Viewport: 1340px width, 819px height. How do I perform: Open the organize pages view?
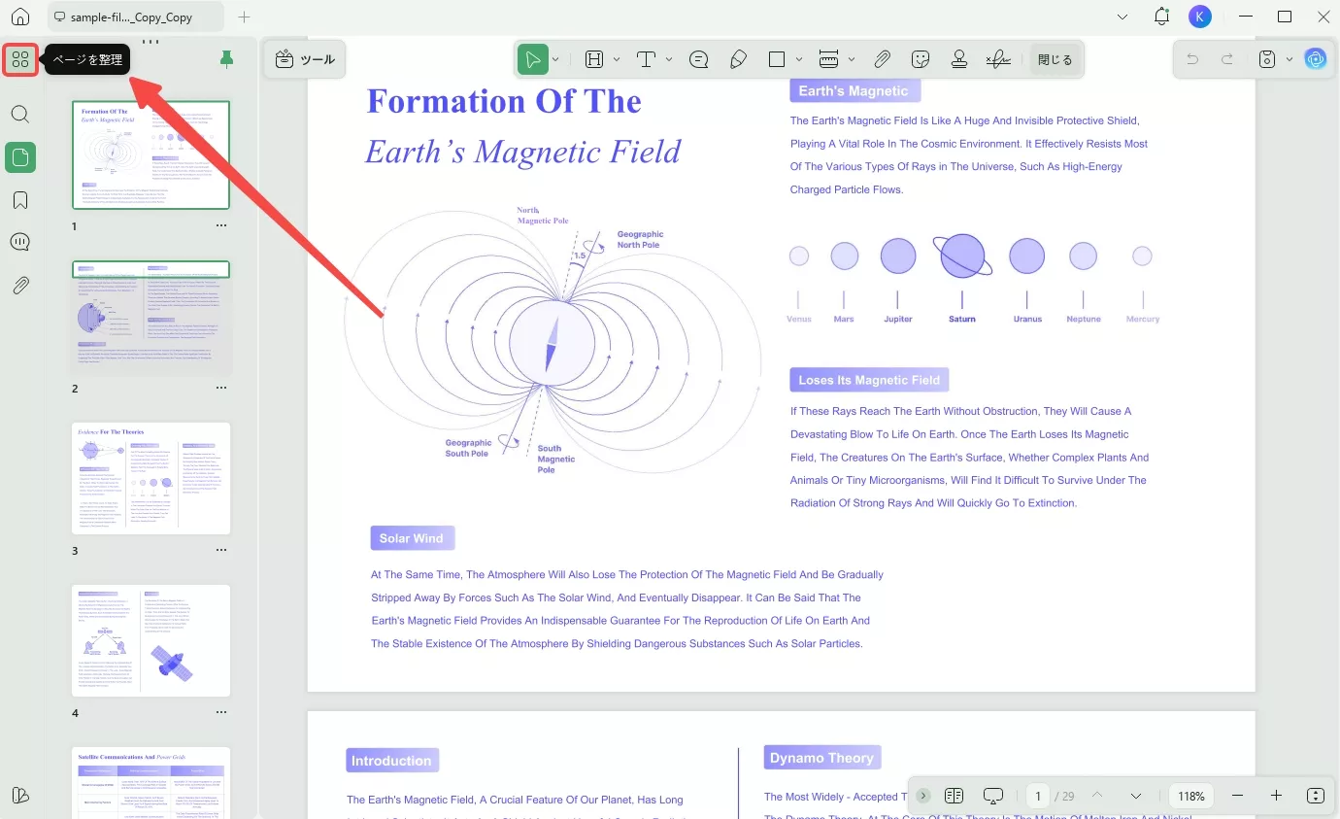[20, 60]
